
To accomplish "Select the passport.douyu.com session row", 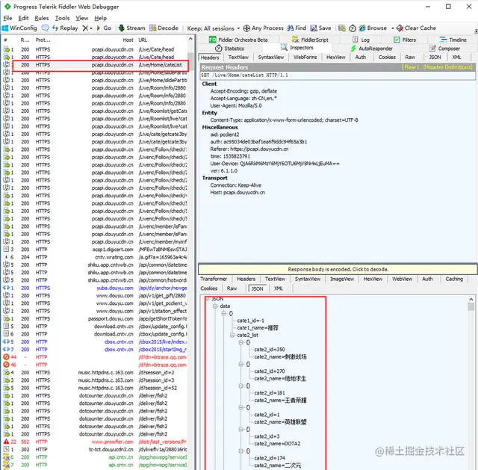I will point(95,319).
